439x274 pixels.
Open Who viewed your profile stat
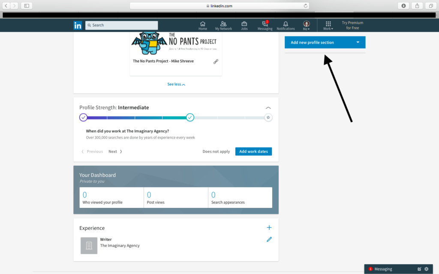click(x=111, y=197)
